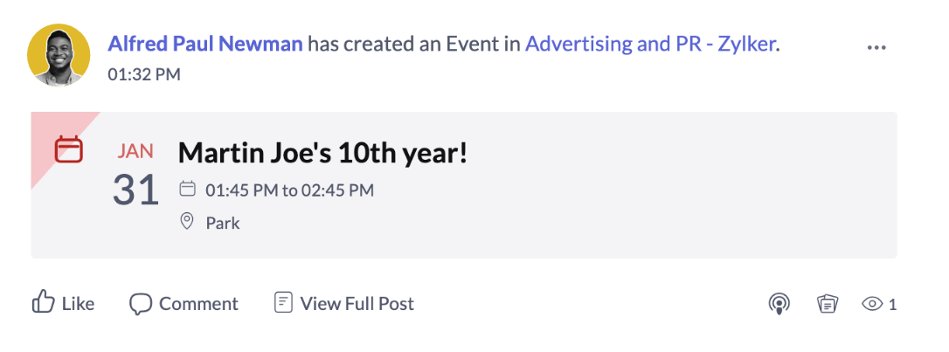Click the small calendar icon beside event time

(186, 189)
